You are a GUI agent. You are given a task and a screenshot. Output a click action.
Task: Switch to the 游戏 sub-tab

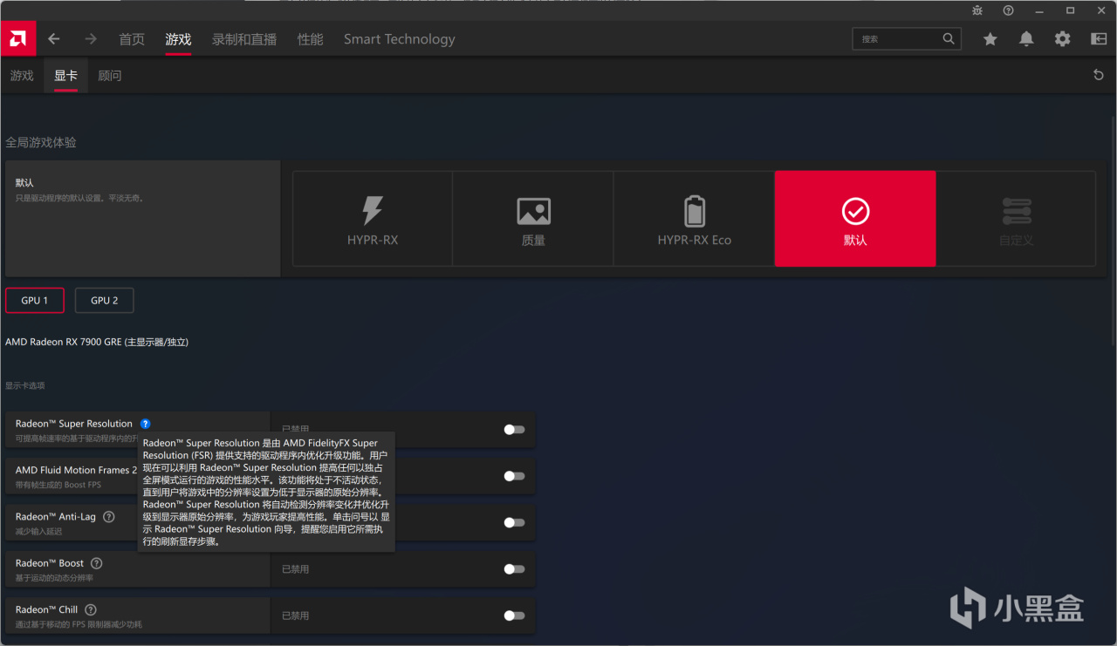pyautogui.click(x=22, y=76)
